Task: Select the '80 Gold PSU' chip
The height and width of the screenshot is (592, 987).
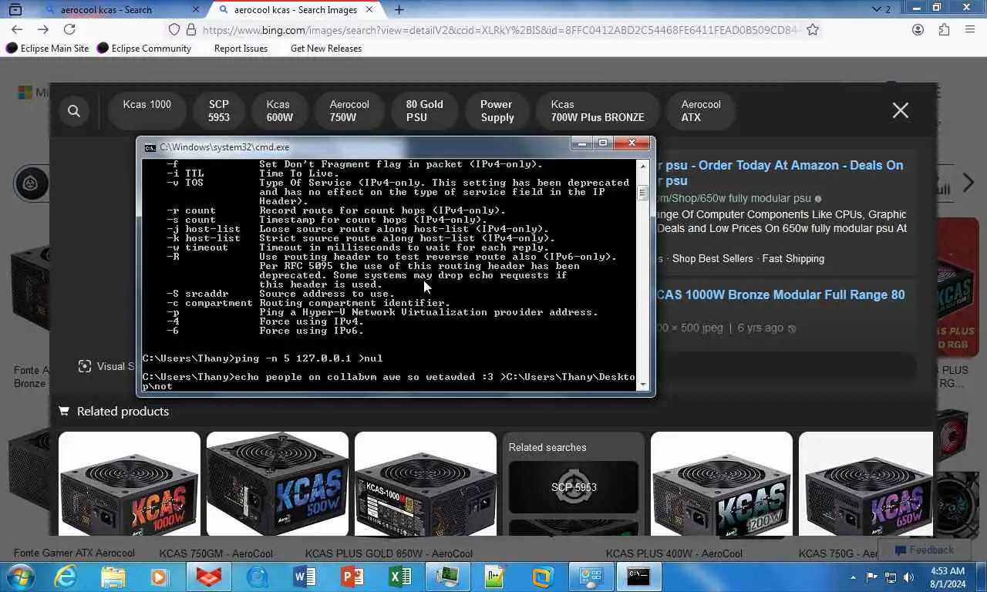Action: click(x=425, y=110)
